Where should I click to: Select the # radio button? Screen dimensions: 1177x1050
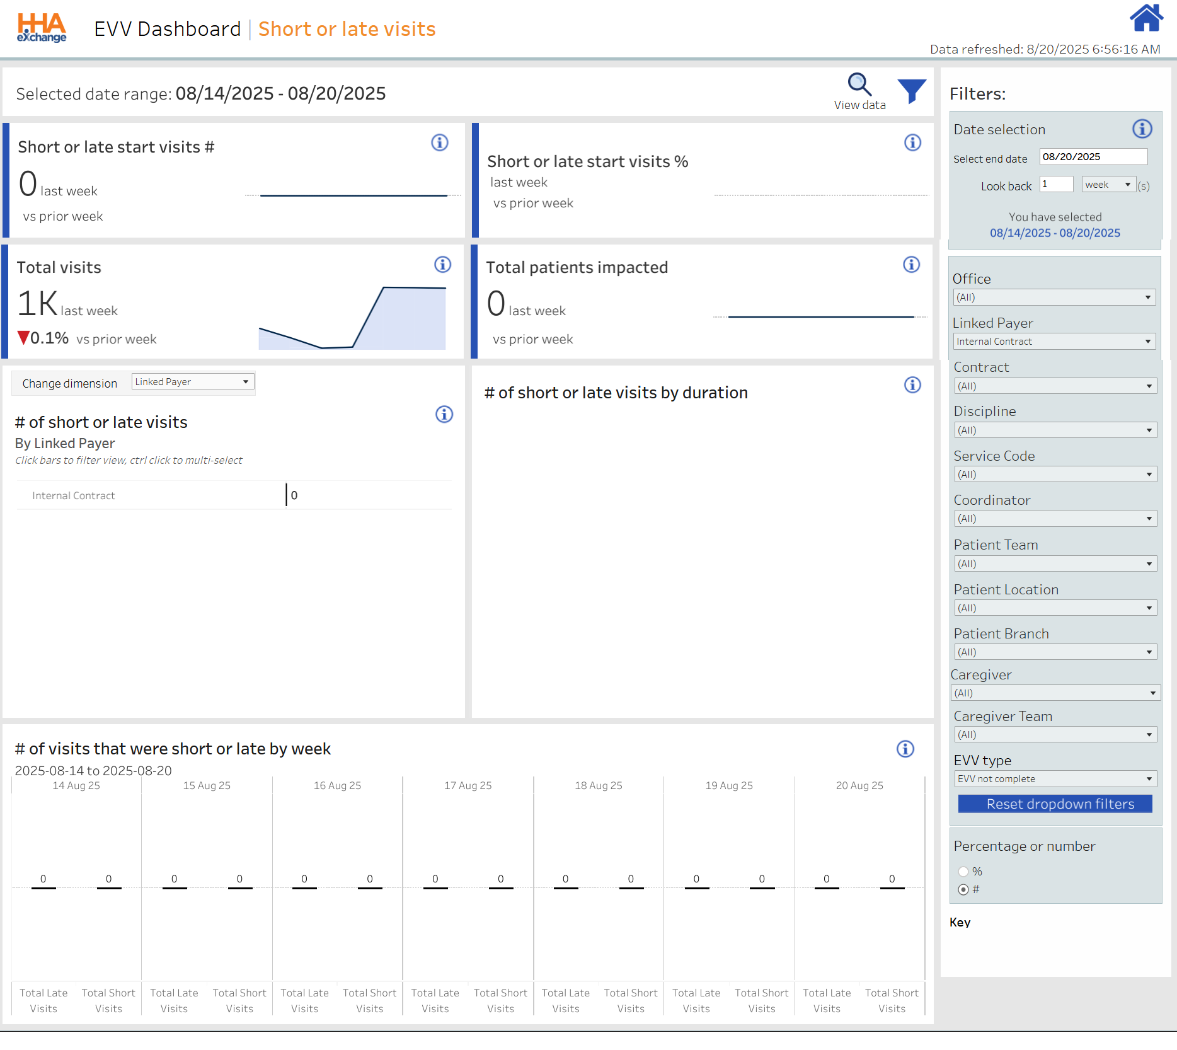963,889
